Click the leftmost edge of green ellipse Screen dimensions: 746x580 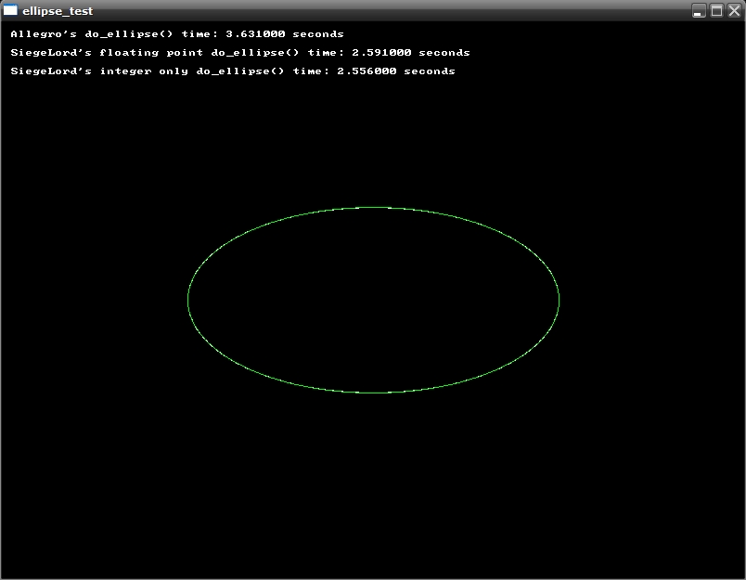187,300
